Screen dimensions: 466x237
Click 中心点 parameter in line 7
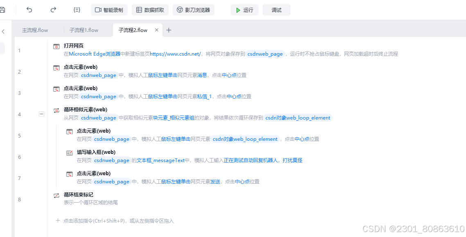242,181
